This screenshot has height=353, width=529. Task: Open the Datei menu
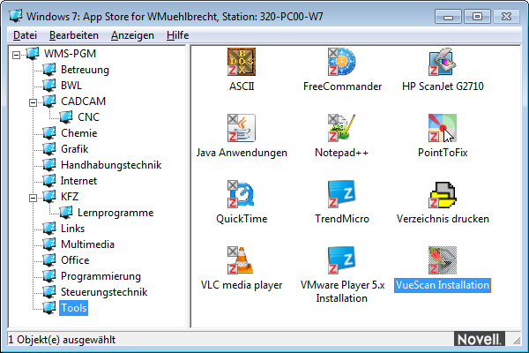click(25, 35)
